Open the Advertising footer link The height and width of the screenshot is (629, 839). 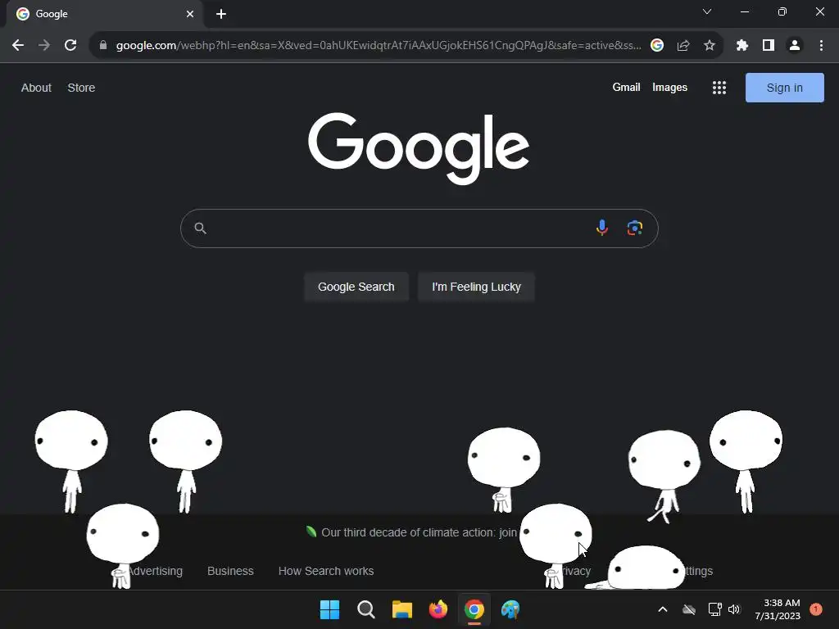(155, 571)
